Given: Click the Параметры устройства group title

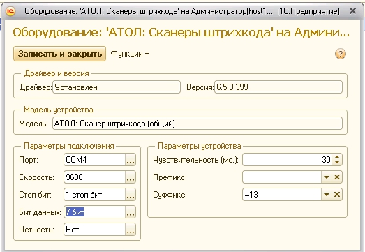Looking at the screenshot, I should coord(200,146).
